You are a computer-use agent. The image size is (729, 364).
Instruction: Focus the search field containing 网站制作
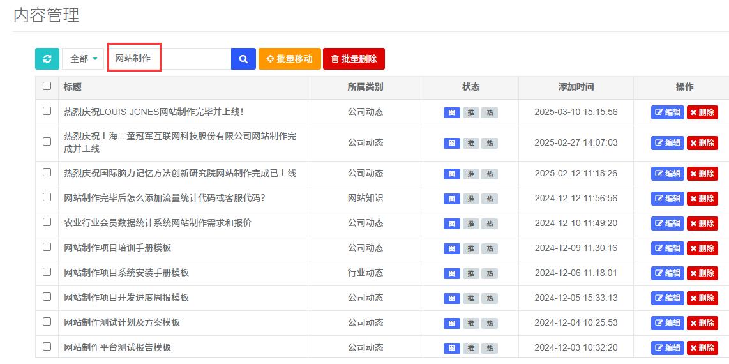tap(169, 59)
